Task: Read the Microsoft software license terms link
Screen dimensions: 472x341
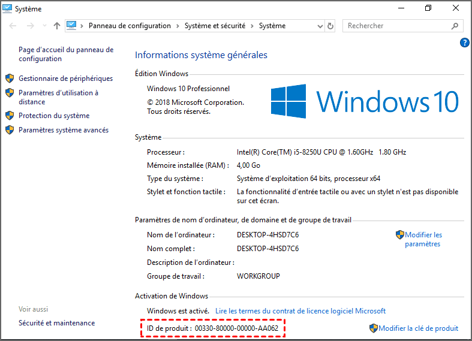Action: [x=300, y=311]
